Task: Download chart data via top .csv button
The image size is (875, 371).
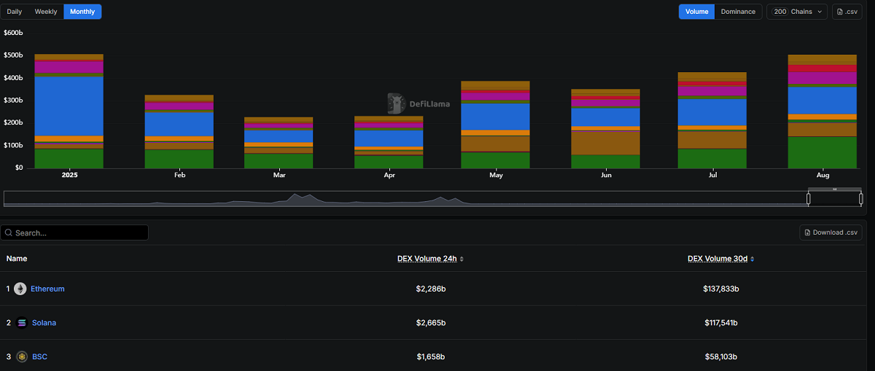Action: point(847,12)
